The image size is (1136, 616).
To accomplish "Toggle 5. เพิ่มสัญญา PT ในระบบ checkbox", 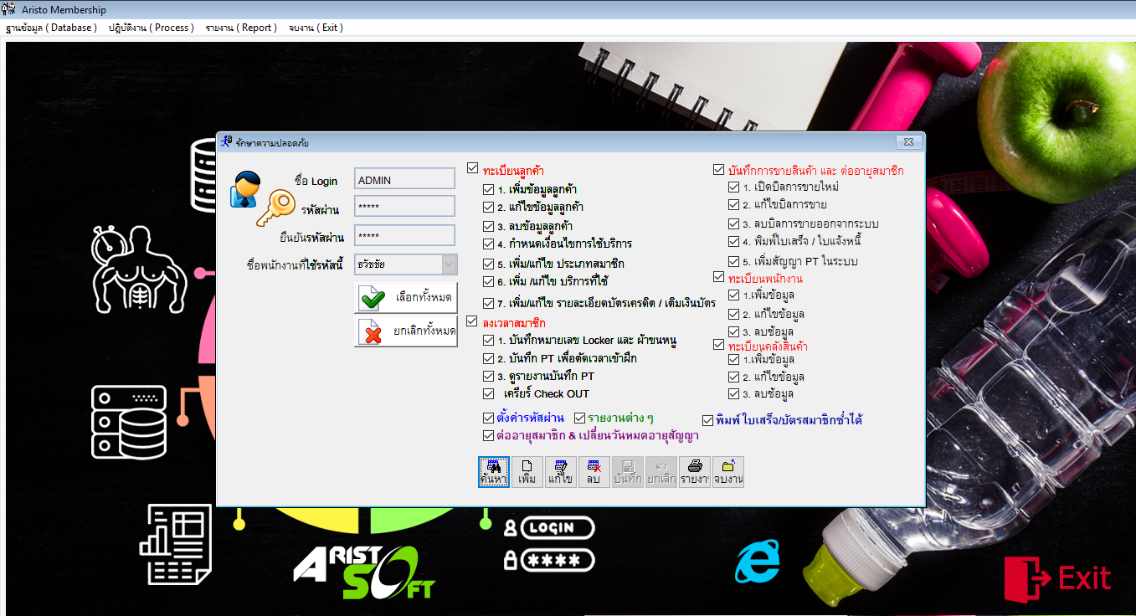I will point(734,261).
